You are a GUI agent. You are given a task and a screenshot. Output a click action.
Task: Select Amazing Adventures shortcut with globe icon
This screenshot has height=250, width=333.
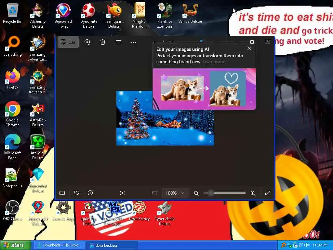(x=38, y=82)
